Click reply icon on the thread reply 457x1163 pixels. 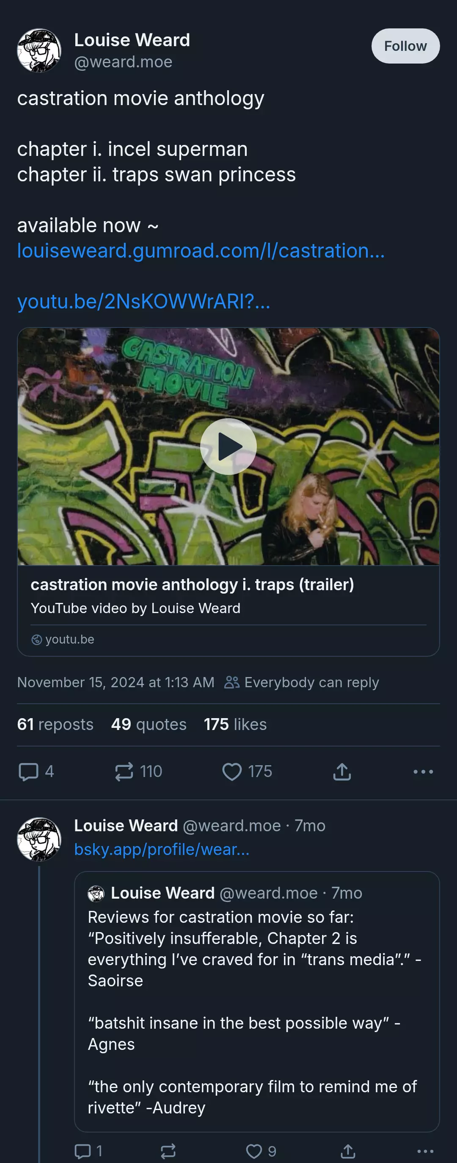coord(83,1151)
